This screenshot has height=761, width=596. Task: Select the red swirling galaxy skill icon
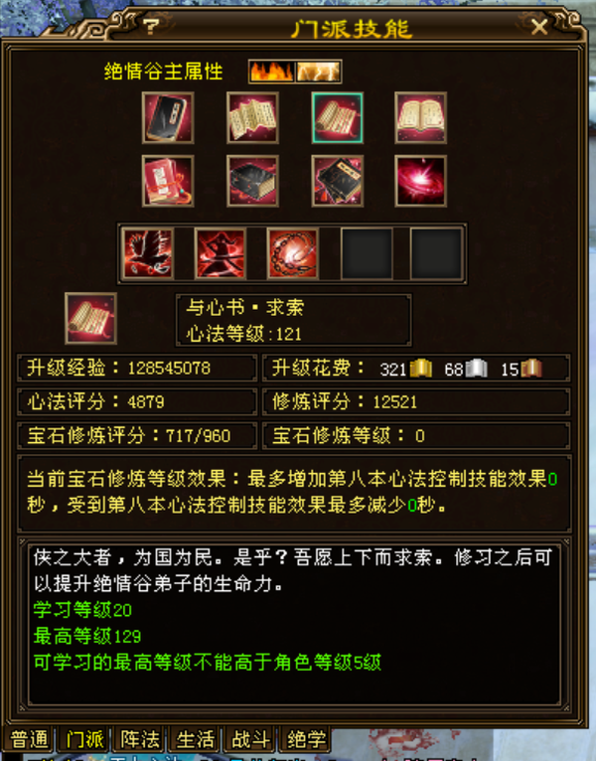(x=421, y=181)
